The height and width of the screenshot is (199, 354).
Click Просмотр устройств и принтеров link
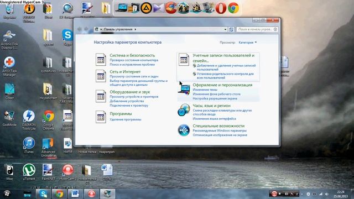(134, 97)
